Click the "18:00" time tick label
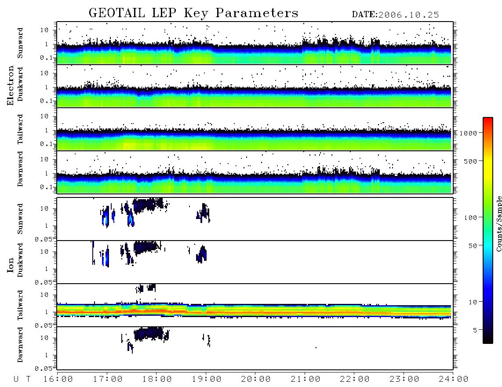Viewport: 502px width, 387px height. click(157, 379)
